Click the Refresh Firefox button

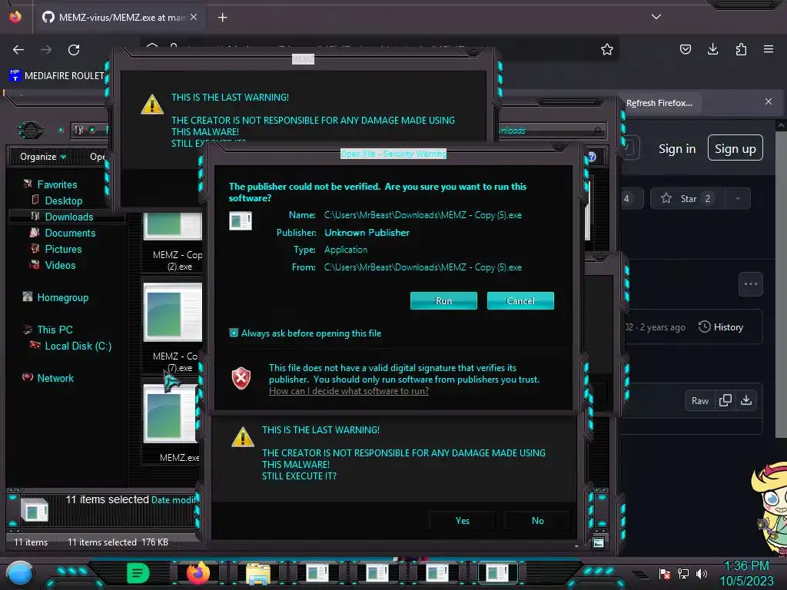tap(659, 103)
